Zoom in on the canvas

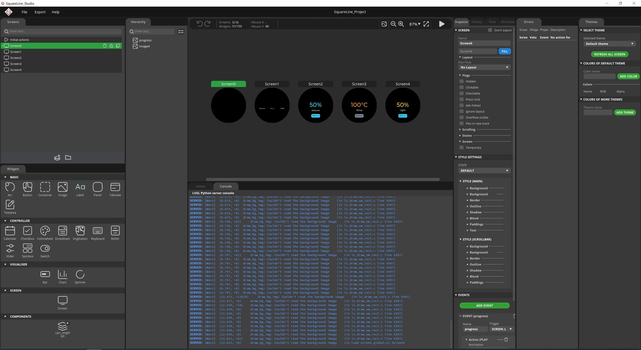coord(401,24)
